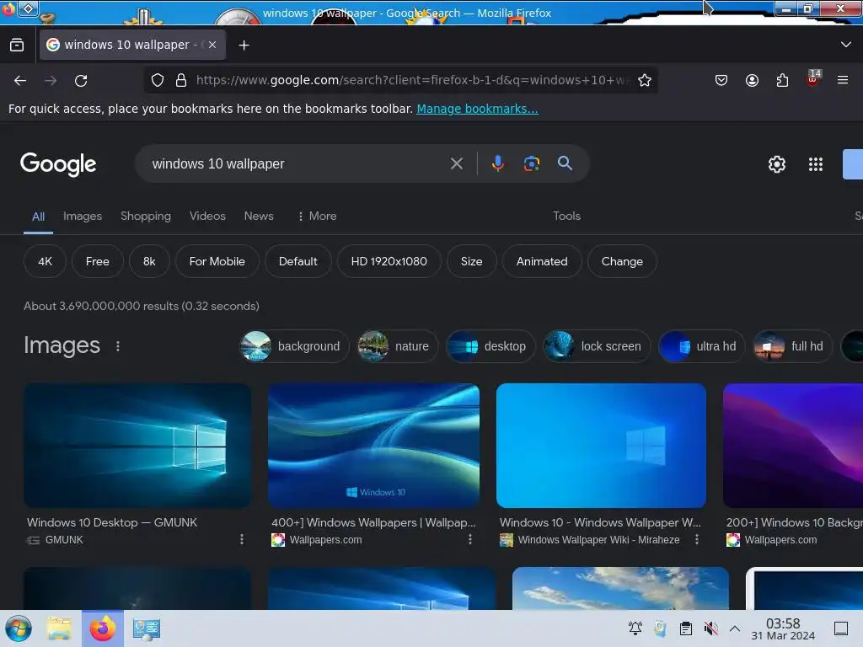Viewport: 863px width, 647px height.
Task: Open the 400+ Windows Wallpapers thumbnail
Action: click(x=373, y=446)
